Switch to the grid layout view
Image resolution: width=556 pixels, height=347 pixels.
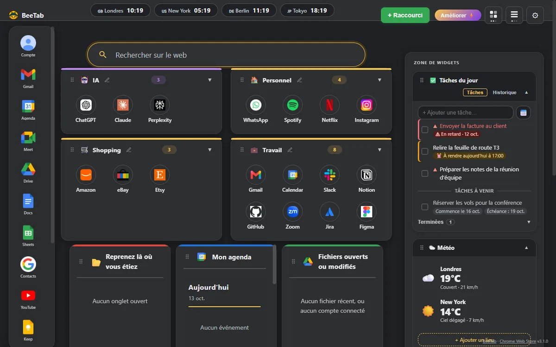[493, 15]
